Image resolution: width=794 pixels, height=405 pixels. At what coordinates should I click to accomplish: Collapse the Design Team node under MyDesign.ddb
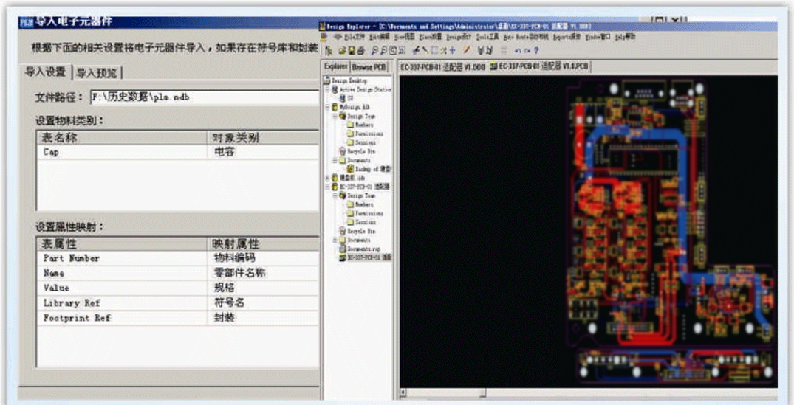335,116
